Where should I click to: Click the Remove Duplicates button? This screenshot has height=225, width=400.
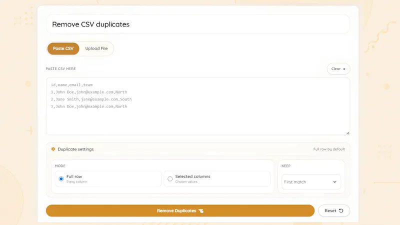pyautogui.click(x=180, y=210)
